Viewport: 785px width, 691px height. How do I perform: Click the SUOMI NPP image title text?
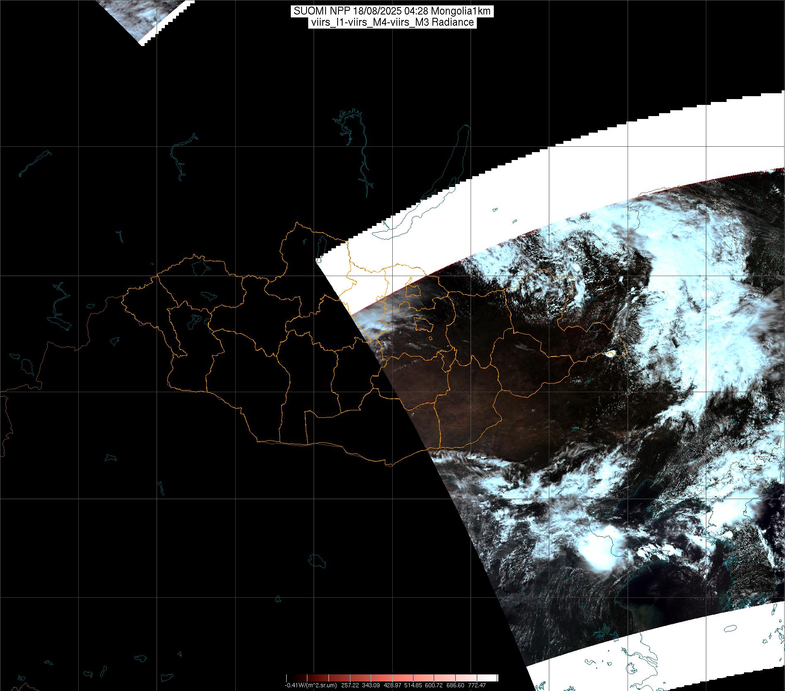pyautogui.click(x=392, y=11)
